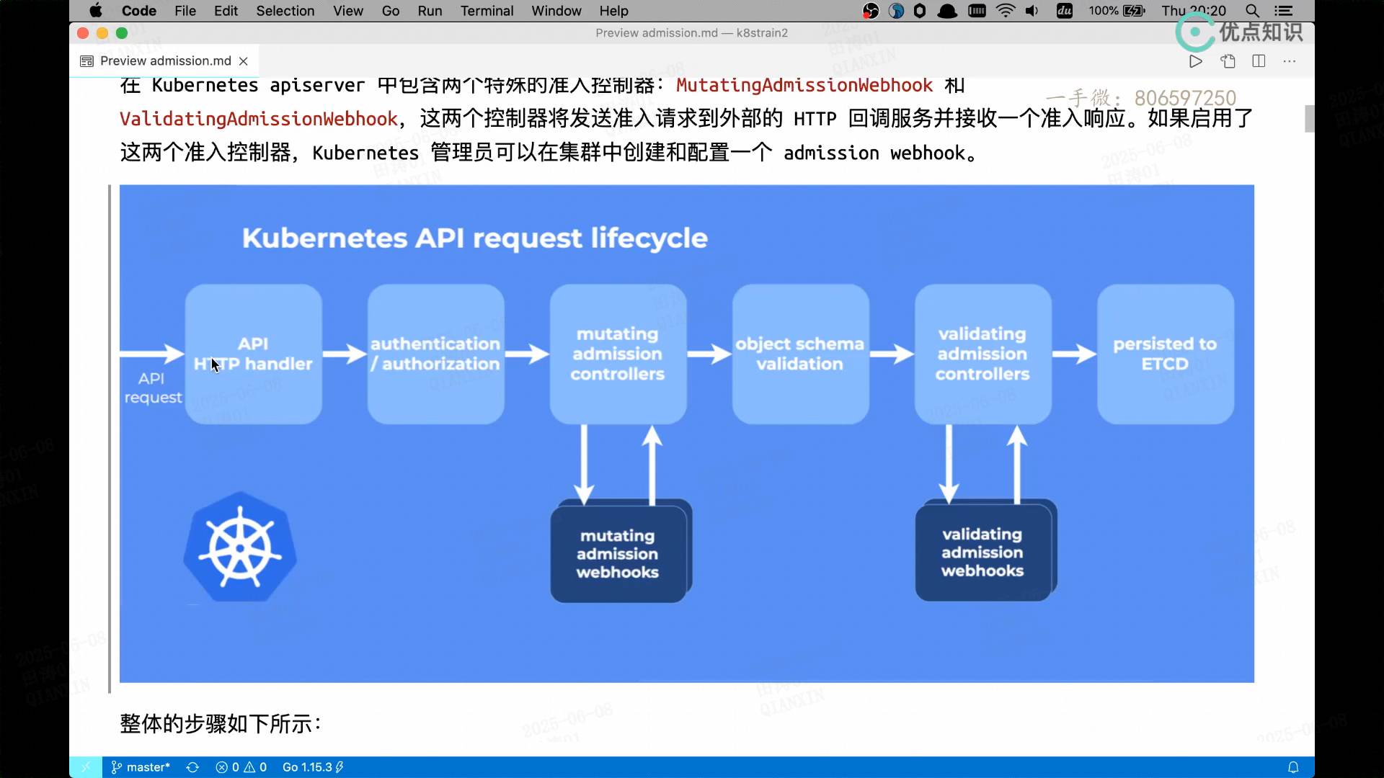The image size is (1384, 778).
Task: Open the Selection menu
Action: coord(285,11)
